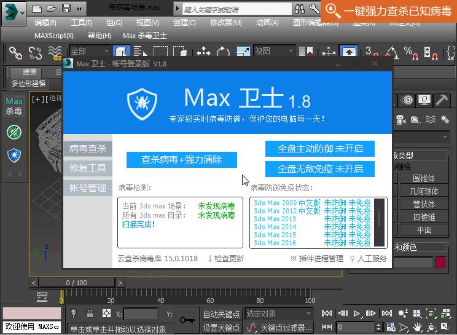This screenshot has width=457, height=335.
Task: Activate the Select and Move tool
Action: [x=203, y=52]
